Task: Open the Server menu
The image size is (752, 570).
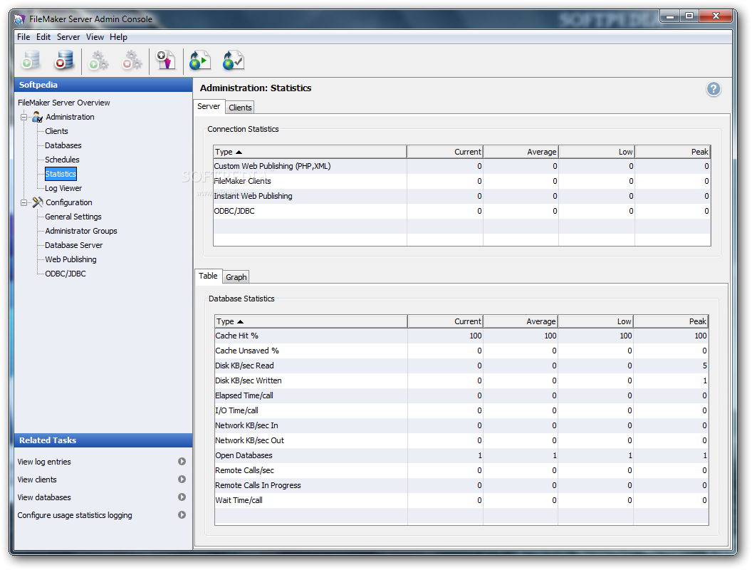Action: [x=68, y=37]
